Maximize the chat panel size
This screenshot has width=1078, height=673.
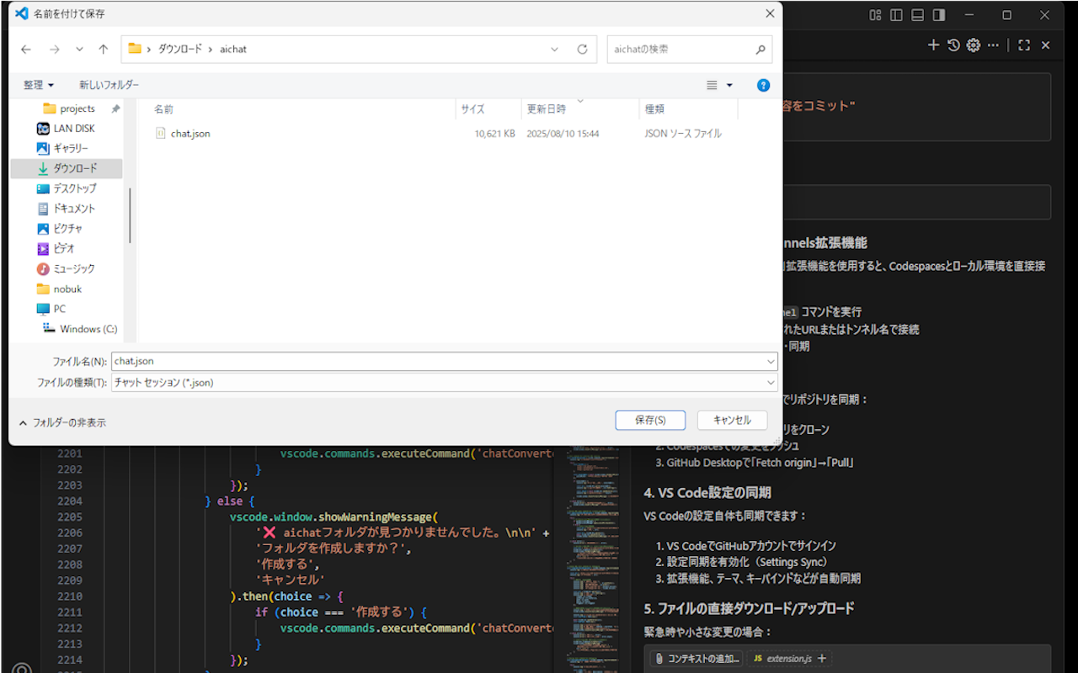[1024, 45]
